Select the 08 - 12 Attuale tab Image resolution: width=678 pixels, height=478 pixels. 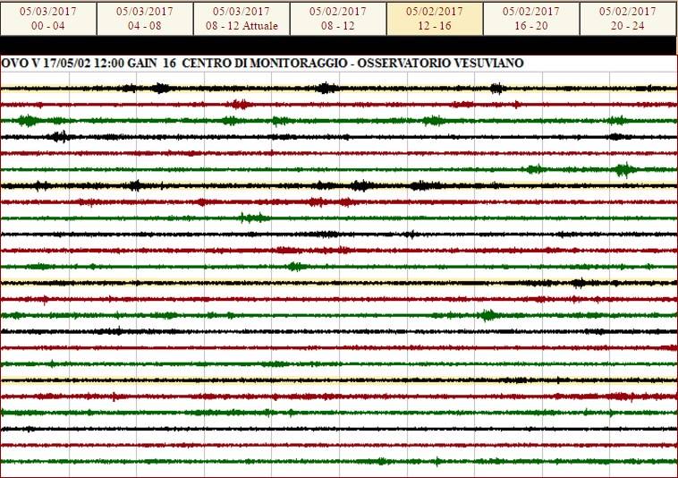(x=242, y=18)
